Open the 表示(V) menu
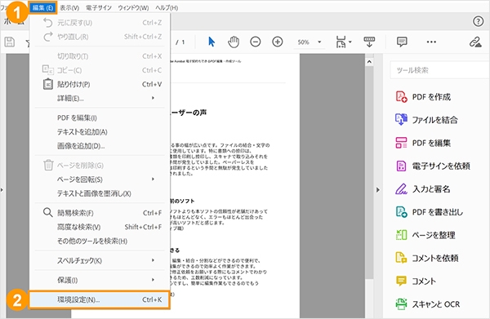490x319 pixels. click(69, 8)
